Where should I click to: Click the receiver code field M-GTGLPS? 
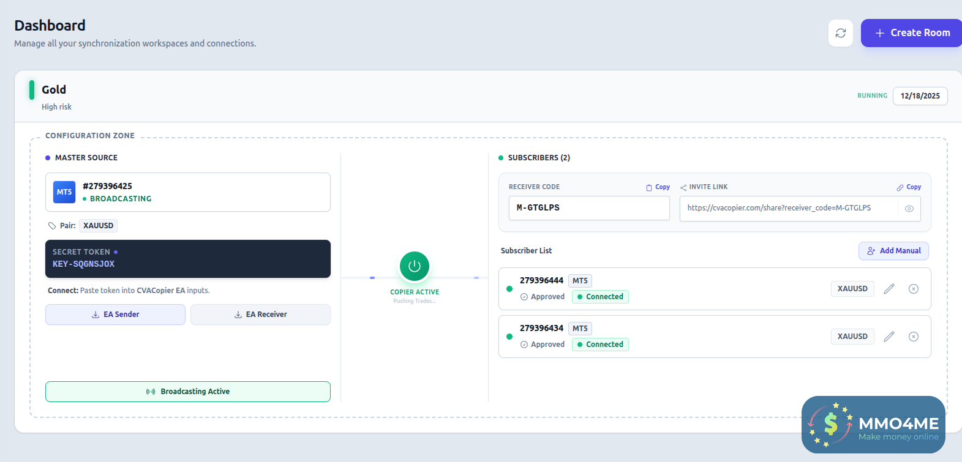588,208
